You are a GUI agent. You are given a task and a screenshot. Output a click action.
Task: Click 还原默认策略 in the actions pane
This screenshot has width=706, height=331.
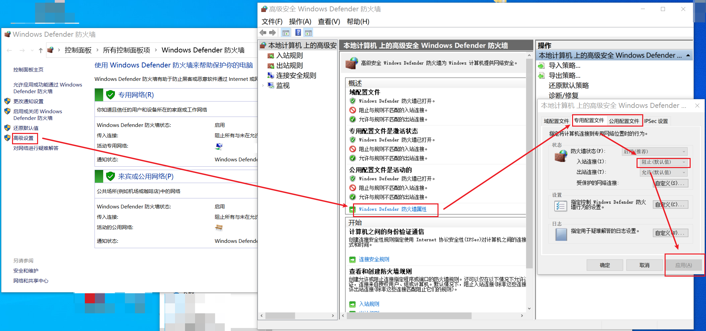pos(568,86)
